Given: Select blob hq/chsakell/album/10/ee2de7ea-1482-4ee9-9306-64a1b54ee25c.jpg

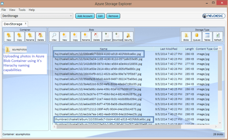Looking at the screenshot, I should tap(98, 114).
